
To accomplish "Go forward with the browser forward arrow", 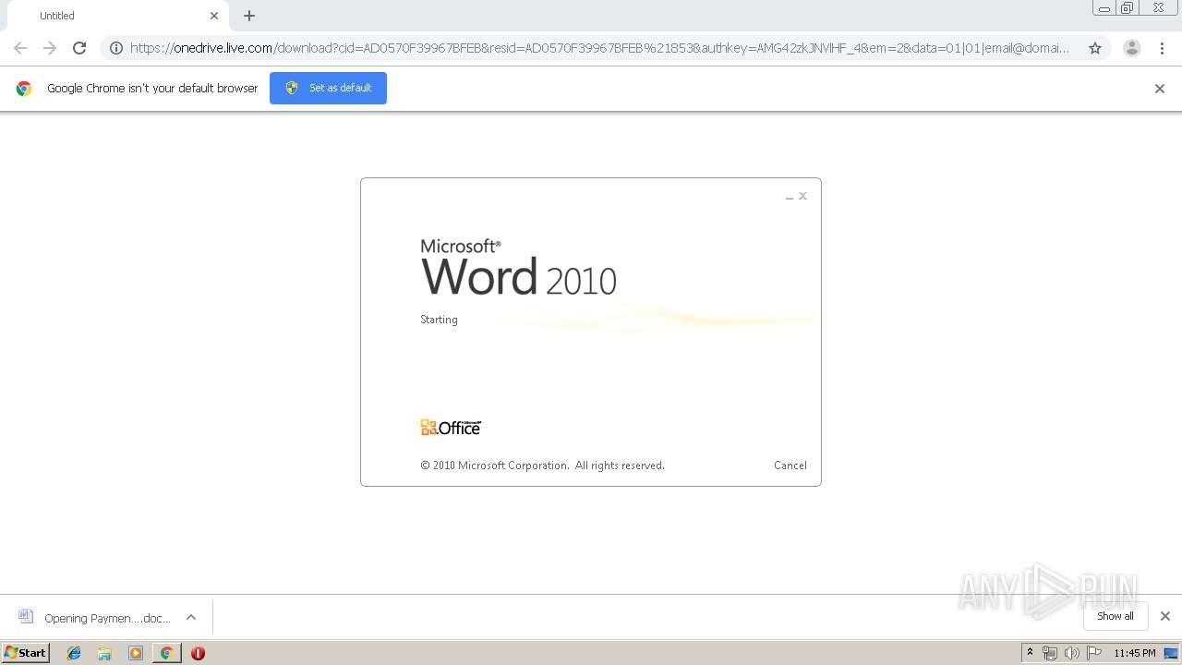I will point(50,48).
